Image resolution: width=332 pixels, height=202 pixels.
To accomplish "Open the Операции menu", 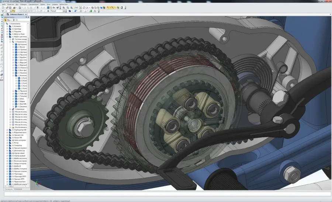I will point(24,4).
